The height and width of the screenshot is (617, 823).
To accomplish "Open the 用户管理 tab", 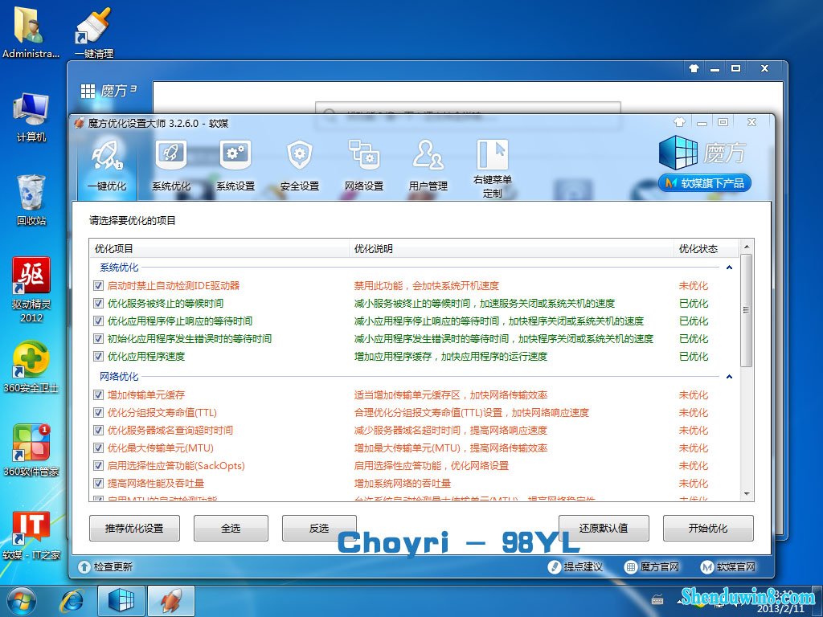I will pos(428,164).
